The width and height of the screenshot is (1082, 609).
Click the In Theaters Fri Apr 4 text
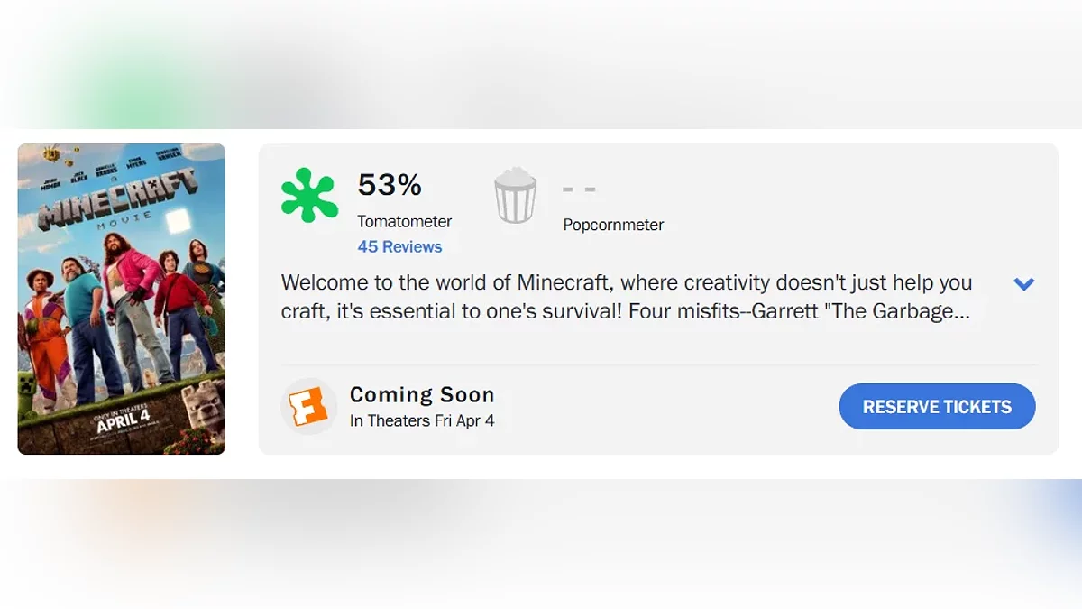point(422,420)
